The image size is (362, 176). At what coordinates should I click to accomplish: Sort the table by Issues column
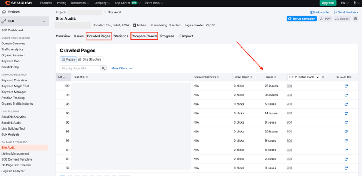[271, 77]
